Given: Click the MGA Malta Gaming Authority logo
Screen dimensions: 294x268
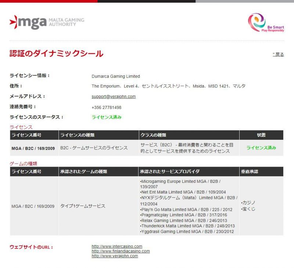Looking at the screenshot, I should click(x=47, y=22).
